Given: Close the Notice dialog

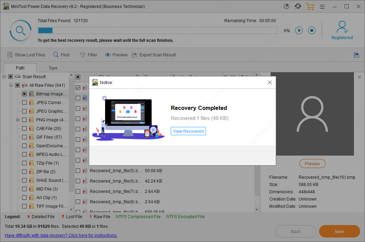Looking at the screenshot, I should (270, 82).
